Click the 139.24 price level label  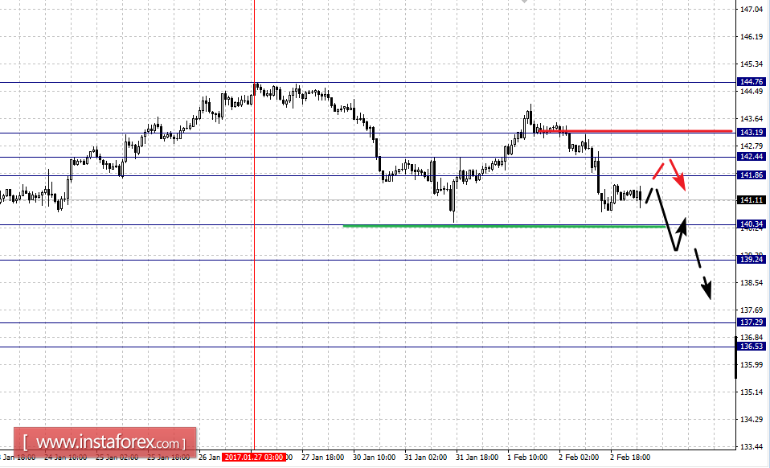[x=752, y=259]
